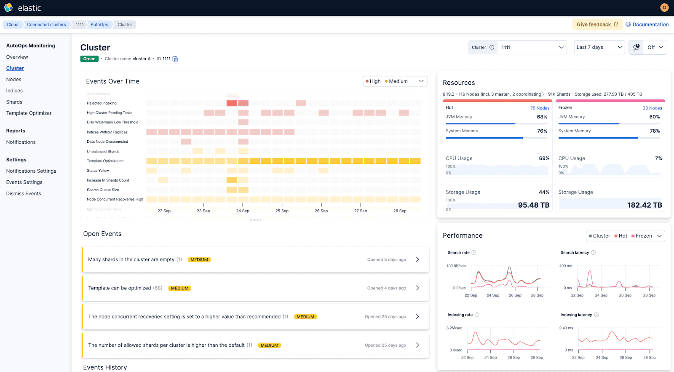Copy the cluster ID with clipboard icon

[175, 59]
